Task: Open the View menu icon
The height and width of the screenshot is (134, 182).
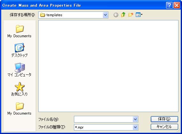Action: tap(139, 15)
